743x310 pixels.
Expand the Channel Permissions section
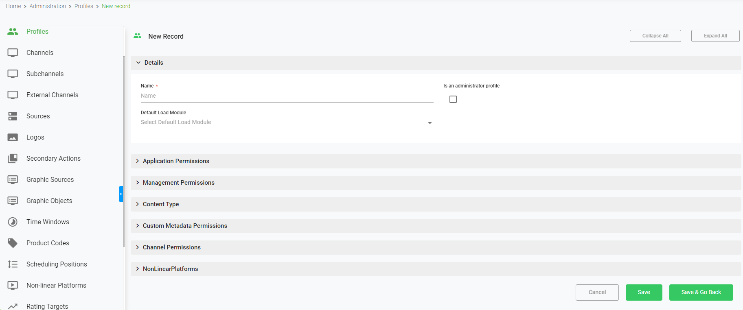171,247
